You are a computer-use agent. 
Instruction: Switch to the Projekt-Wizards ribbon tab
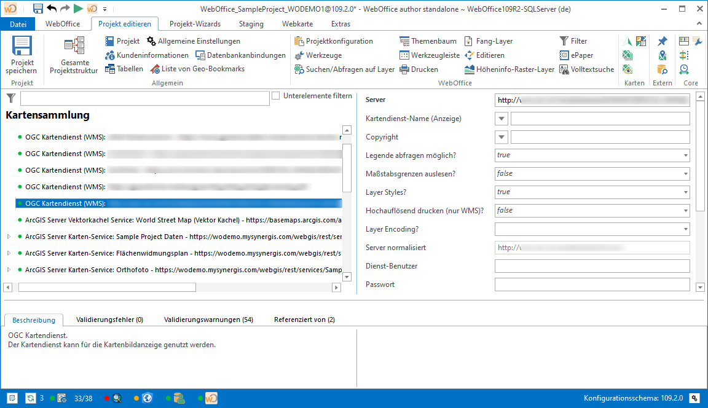tap(195, 24)
